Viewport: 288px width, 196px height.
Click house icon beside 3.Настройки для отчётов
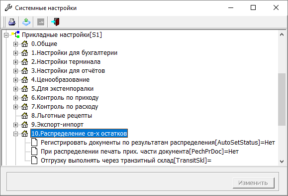point(24,71)
